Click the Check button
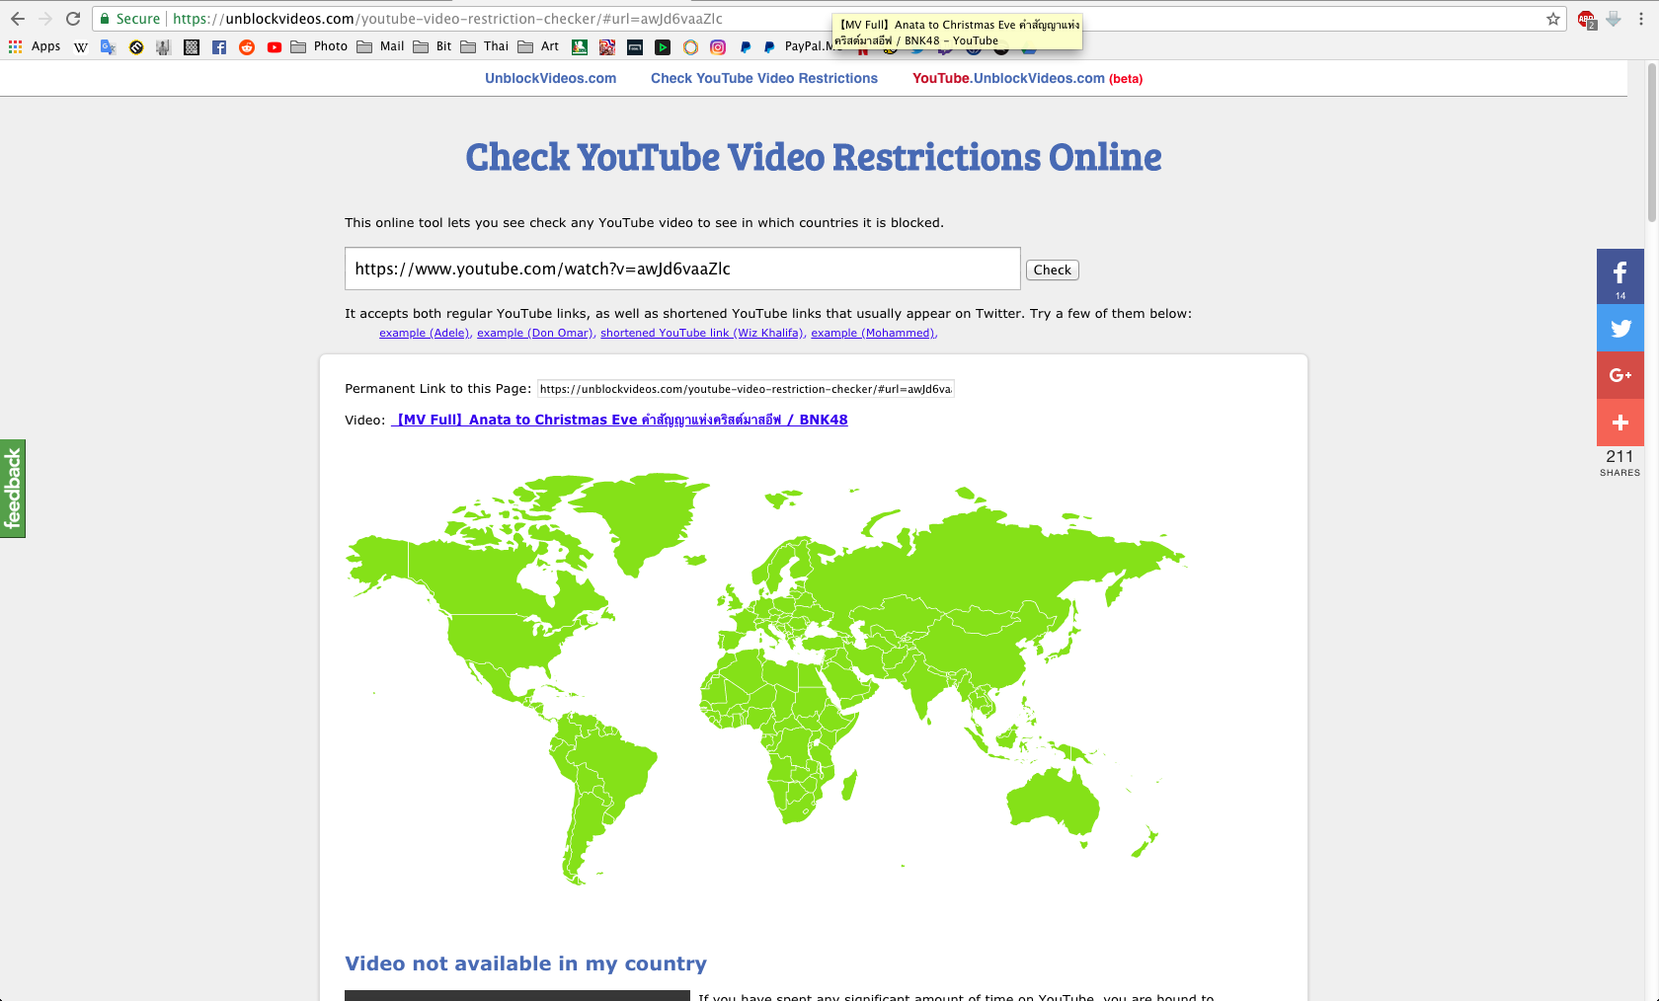 coord(1053,269)
